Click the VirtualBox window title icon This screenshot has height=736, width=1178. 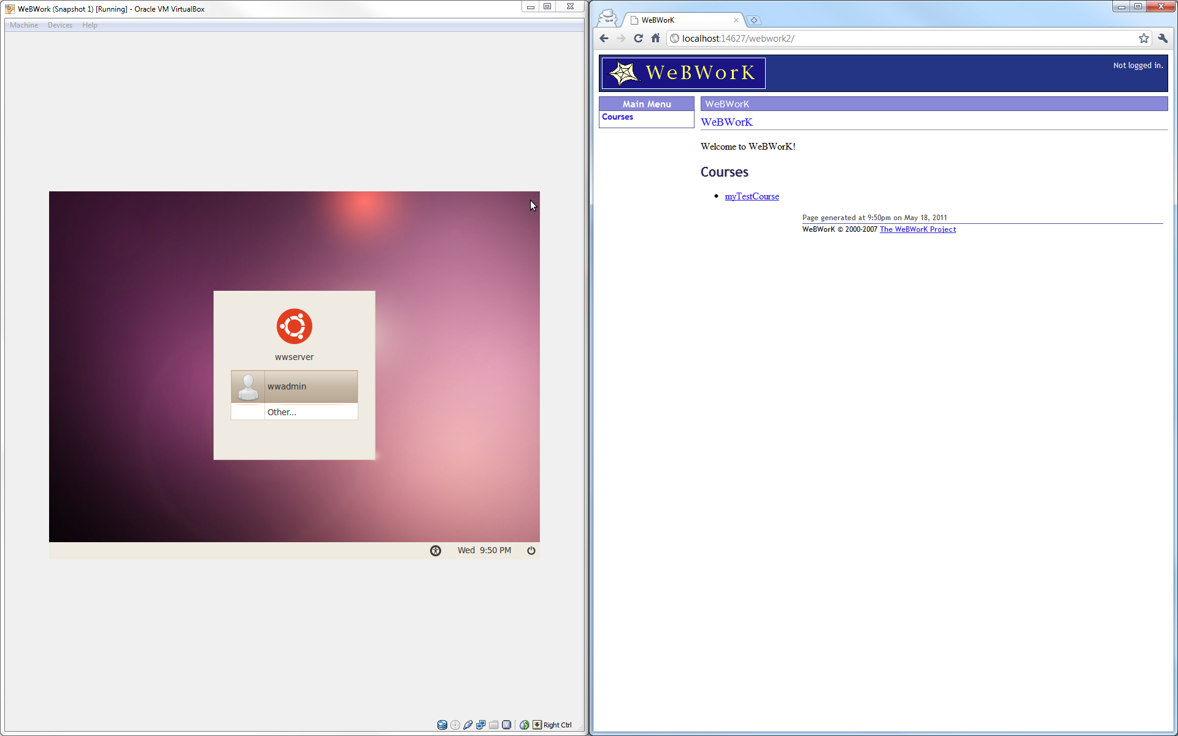click(10, 9)
